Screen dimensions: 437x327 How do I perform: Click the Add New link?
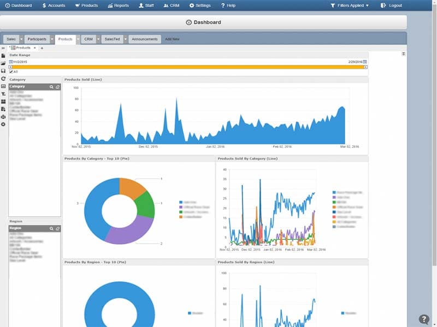click(172, 39)
